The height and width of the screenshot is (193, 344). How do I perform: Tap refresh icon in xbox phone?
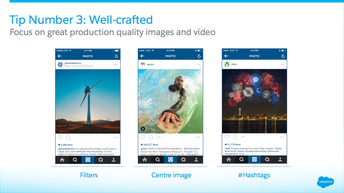pyautogui.click(x=283, y=56)
